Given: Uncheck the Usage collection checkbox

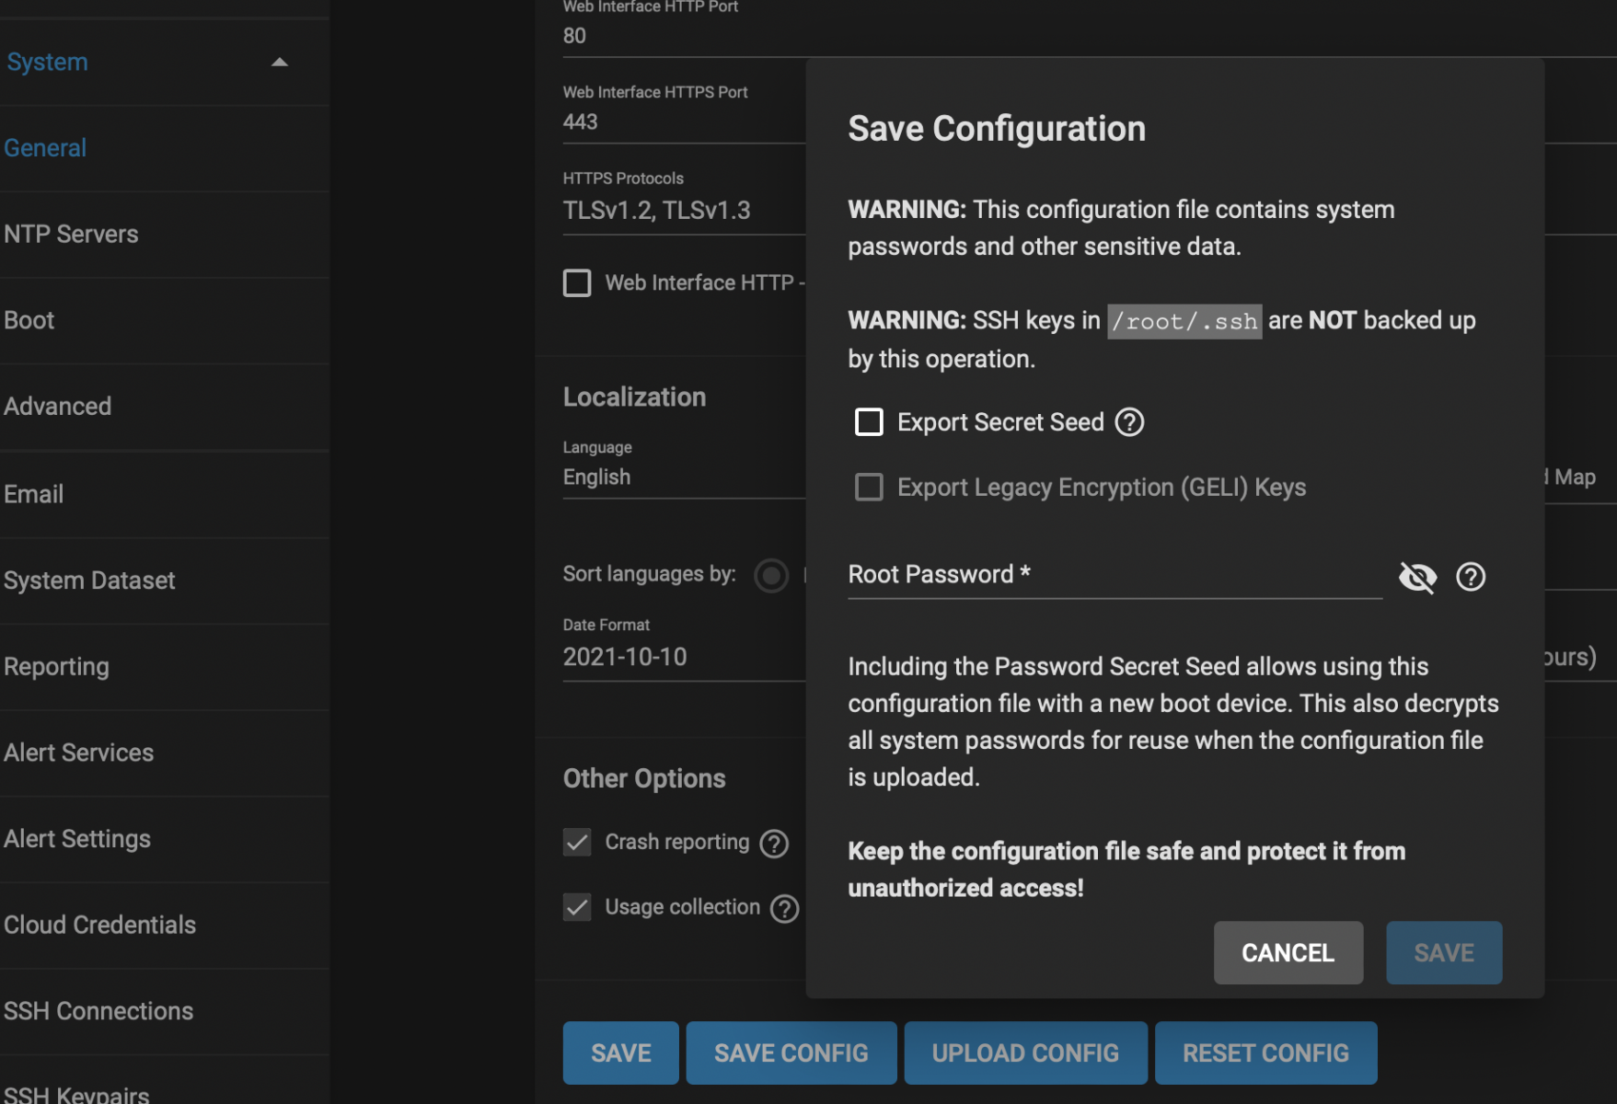Looking at the screenshot, I should click(577, 907).
